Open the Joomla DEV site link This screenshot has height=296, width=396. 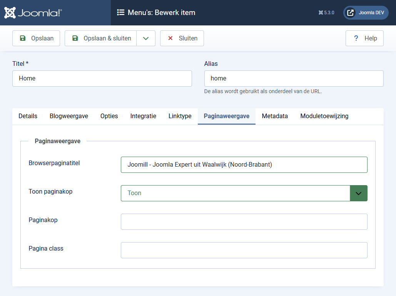coord(366,13)
